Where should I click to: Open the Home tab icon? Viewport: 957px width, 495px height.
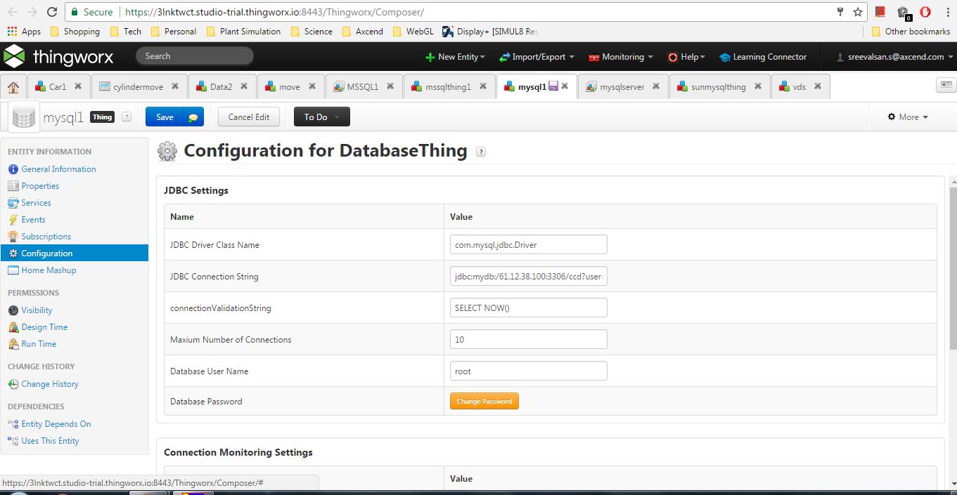[x=13, y=87]
